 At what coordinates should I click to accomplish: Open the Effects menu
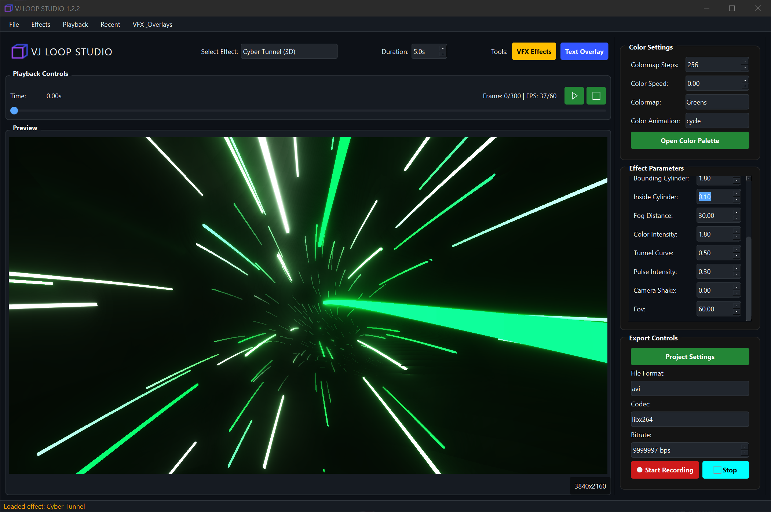coord(40,24)
